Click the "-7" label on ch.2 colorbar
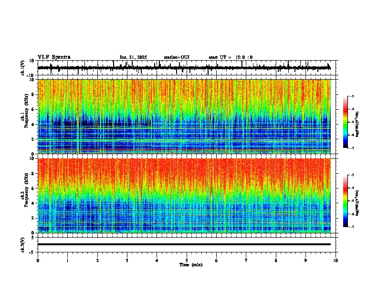Viewport: 378px width, 292px height. coord(352,227)
